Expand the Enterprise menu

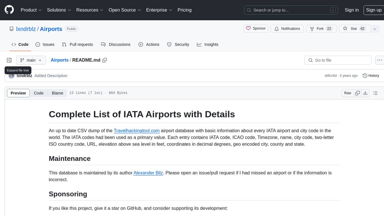pyautogui.click(x=159, y=10)
